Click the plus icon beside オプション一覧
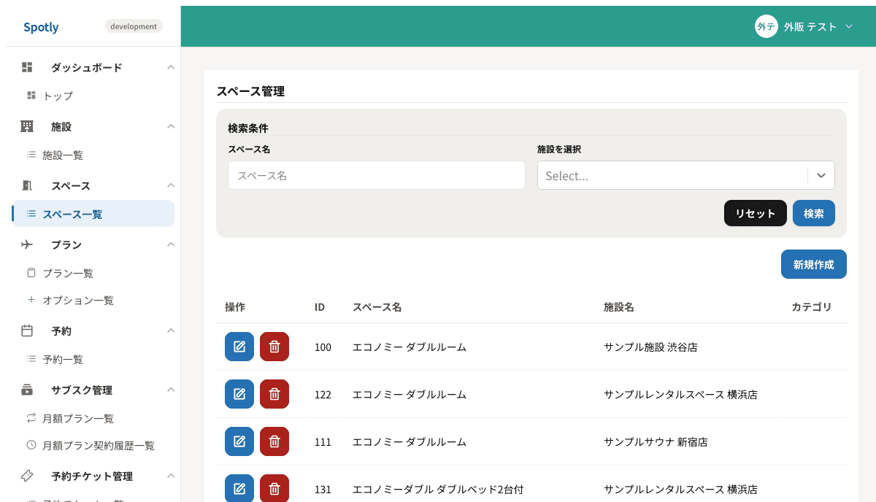 pyautogui.click(x=31, y=300)
